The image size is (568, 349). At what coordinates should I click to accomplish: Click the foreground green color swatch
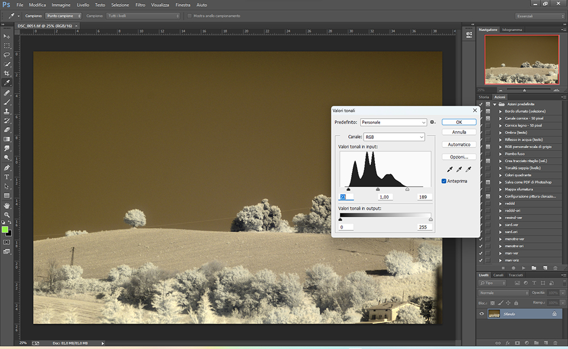[x=5, y=230]
